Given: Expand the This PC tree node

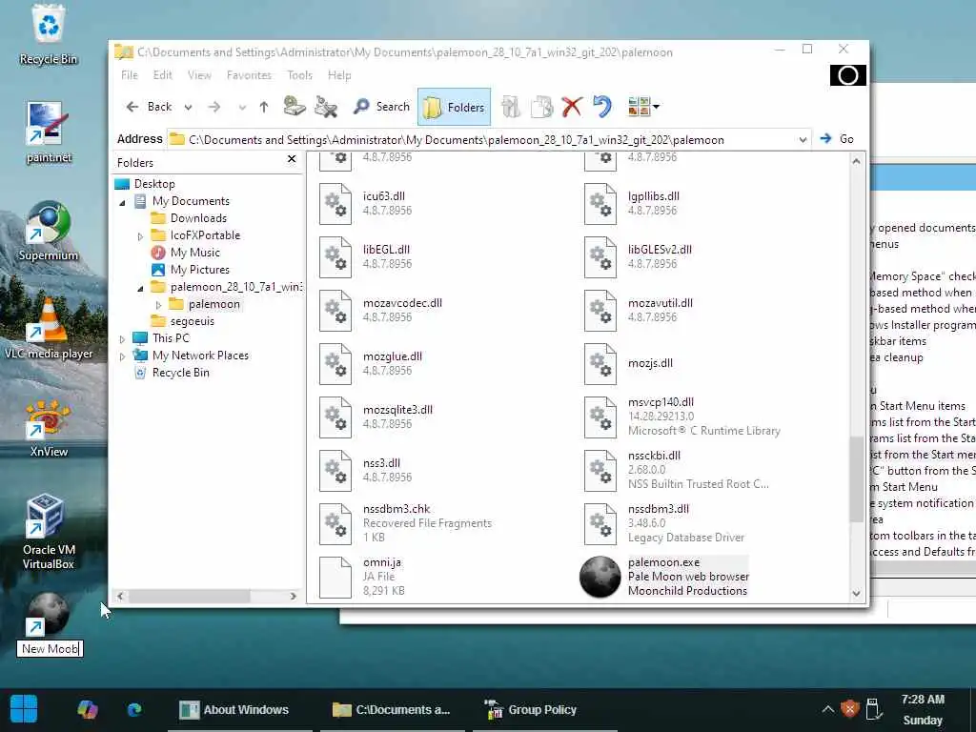Looking at the screenshot, I should point(122,339).
